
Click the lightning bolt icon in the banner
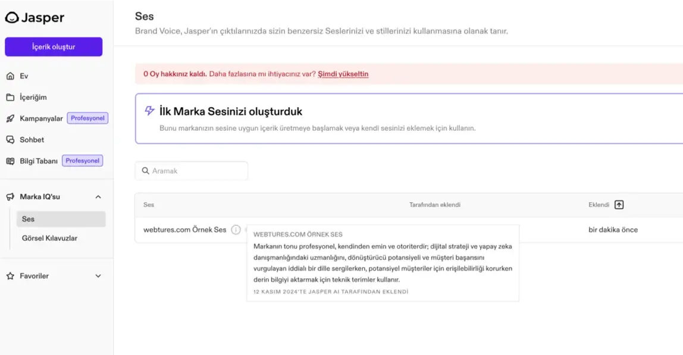(x=150, y=110)
